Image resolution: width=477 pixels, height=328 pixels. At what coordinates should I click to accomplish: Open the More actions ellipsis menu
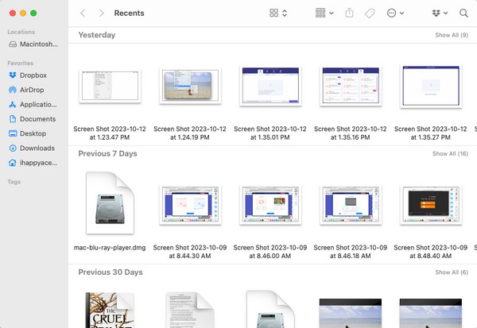click(395, 14)
